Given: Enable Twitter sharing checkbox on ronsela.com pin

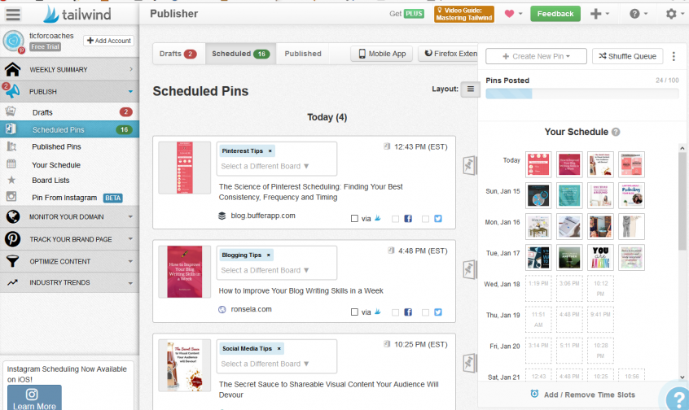Looking at the screenshot, I should click(425, 312).
